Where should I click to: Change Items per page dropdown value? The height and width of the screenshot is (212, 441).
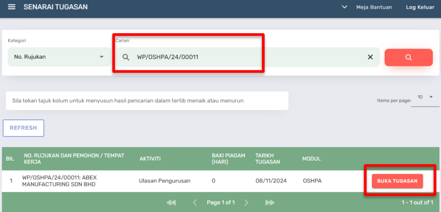425,97
